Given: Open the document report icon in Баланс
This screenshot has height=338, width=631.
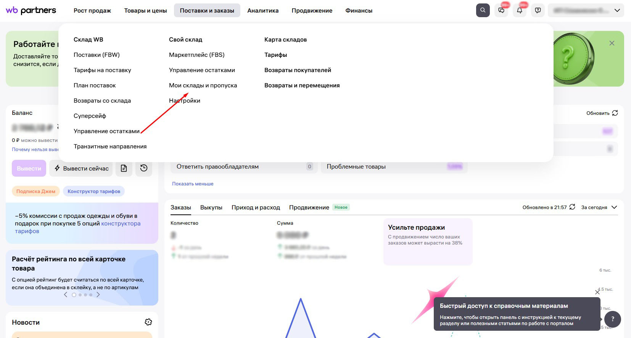Looking at the screenshot, I should [x=124, y=168].
